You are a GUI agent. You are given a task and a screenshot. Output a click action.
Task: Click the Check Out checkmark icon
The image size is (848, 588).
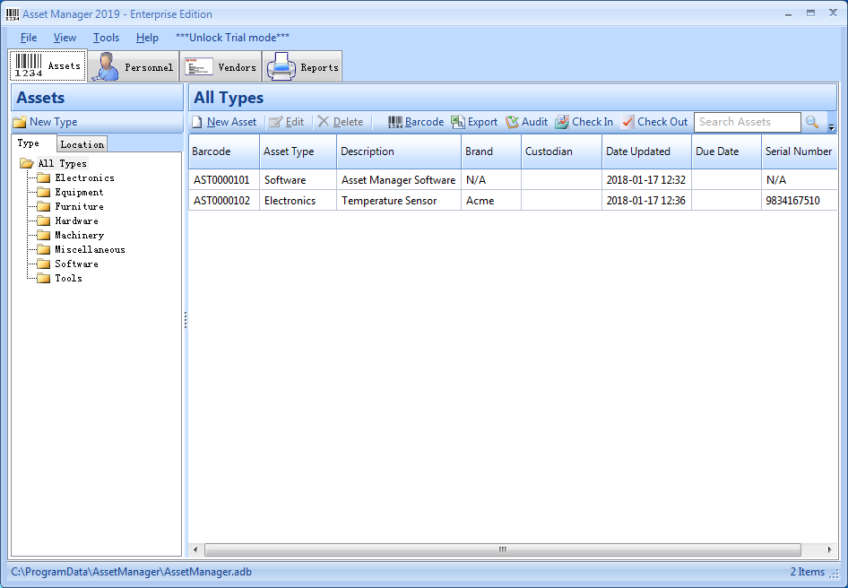click(x=627, y=122)
